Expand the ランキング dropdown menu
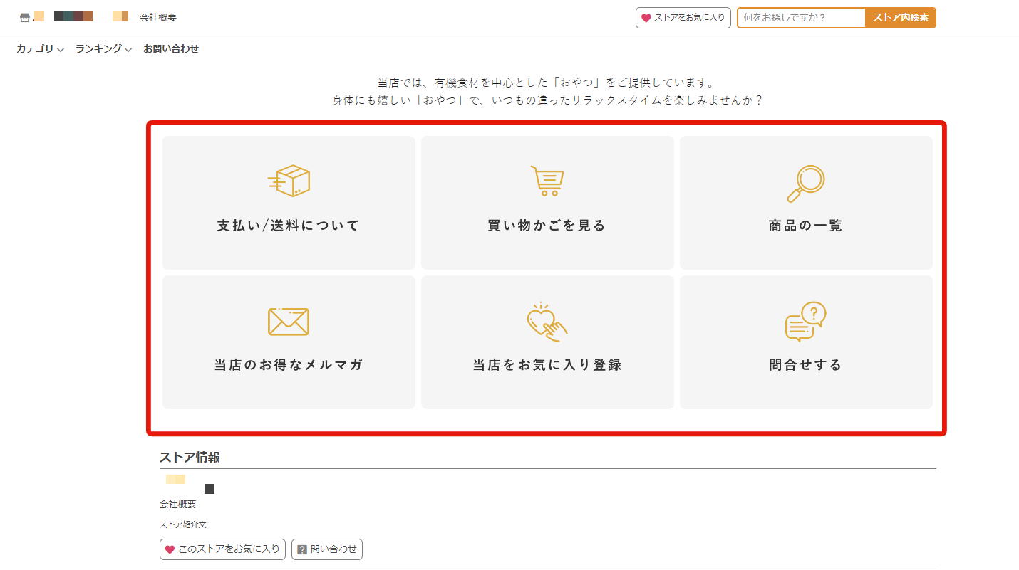The image size is (1019, 570). (103, 49)
